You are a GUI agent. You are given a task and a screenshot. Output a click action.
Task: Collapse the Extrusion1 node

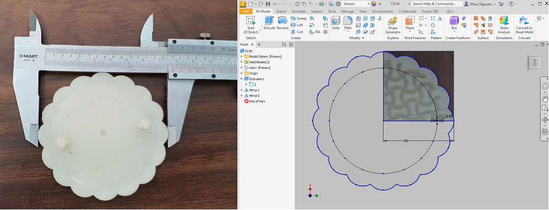[241, 79]
